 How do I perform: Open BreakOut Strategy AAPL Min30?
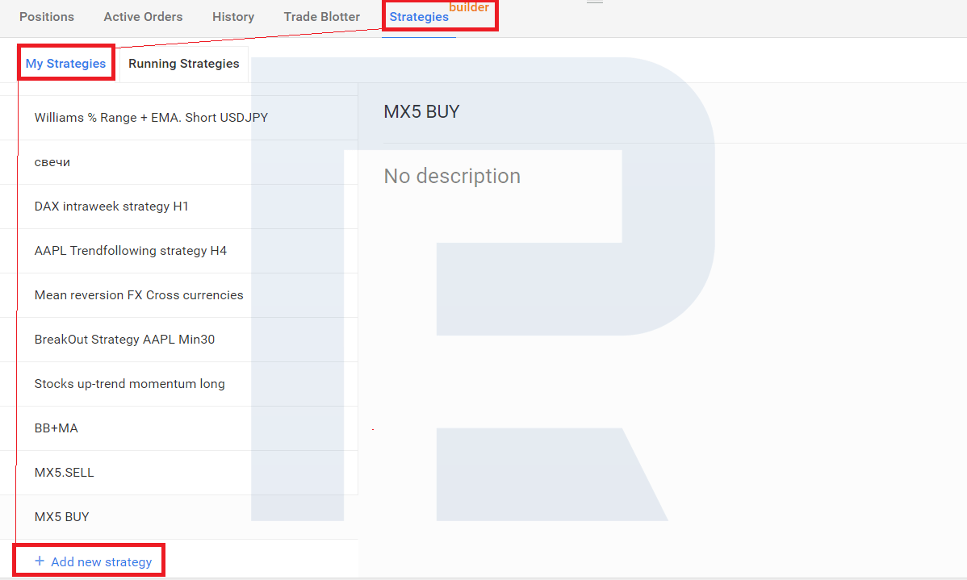coord(179,340)
